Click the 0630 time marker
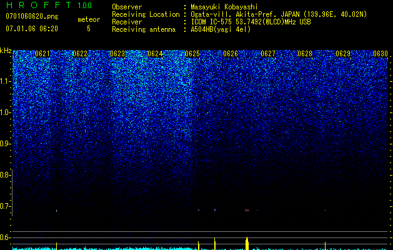393x250 pixels. (x=381, y=54)
